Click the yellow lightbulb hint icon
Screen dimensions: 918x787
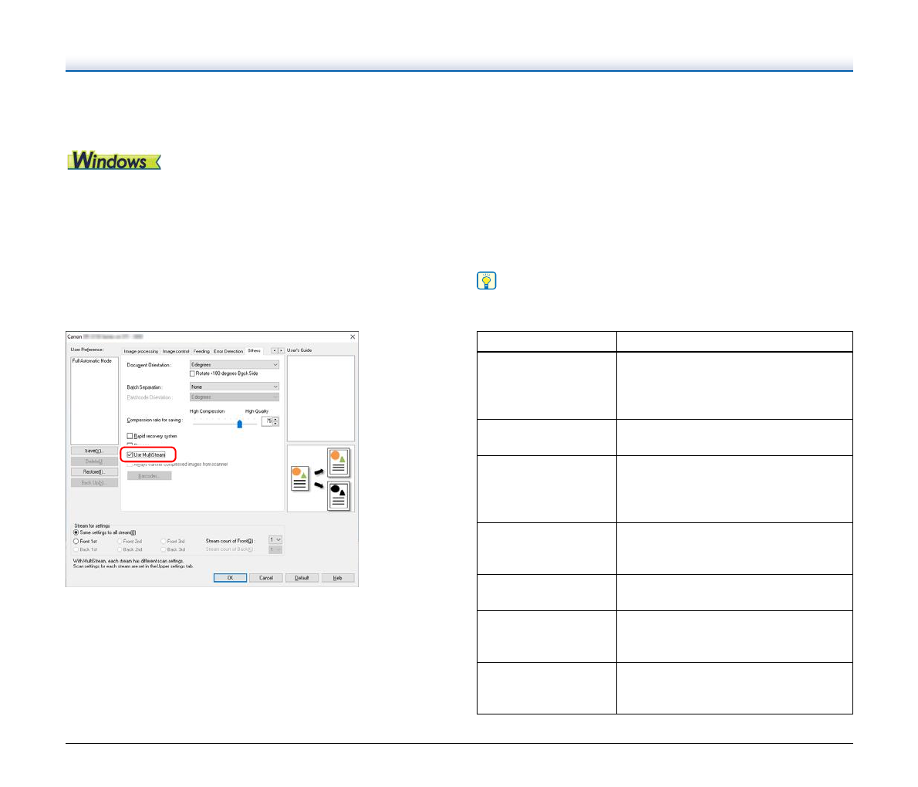click(x=487, y=281)
